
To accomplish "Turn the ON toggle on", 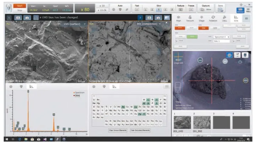I will pos(204,28).
